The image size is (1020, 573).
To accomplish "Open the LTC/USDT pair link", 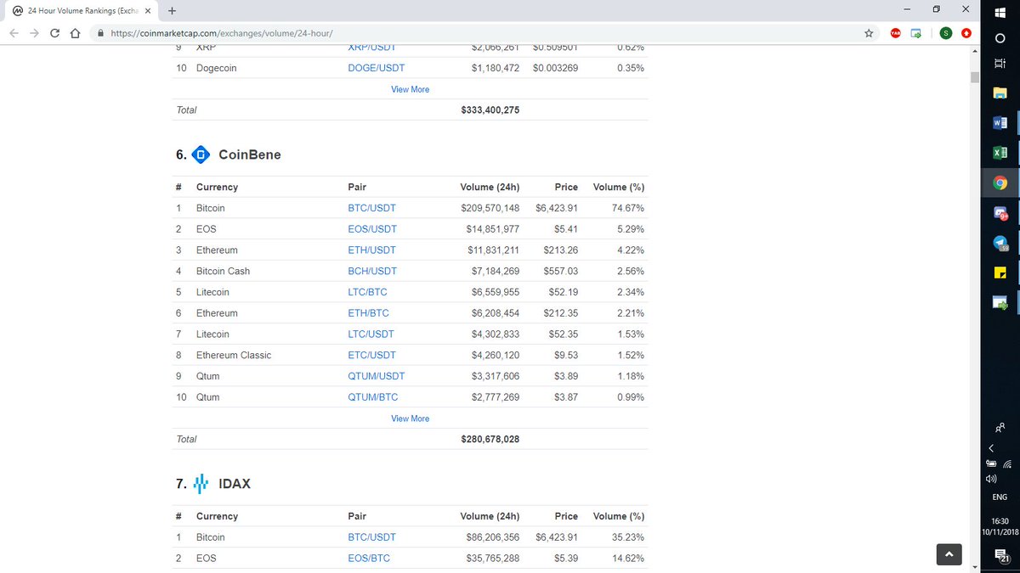I will point(371,334).
